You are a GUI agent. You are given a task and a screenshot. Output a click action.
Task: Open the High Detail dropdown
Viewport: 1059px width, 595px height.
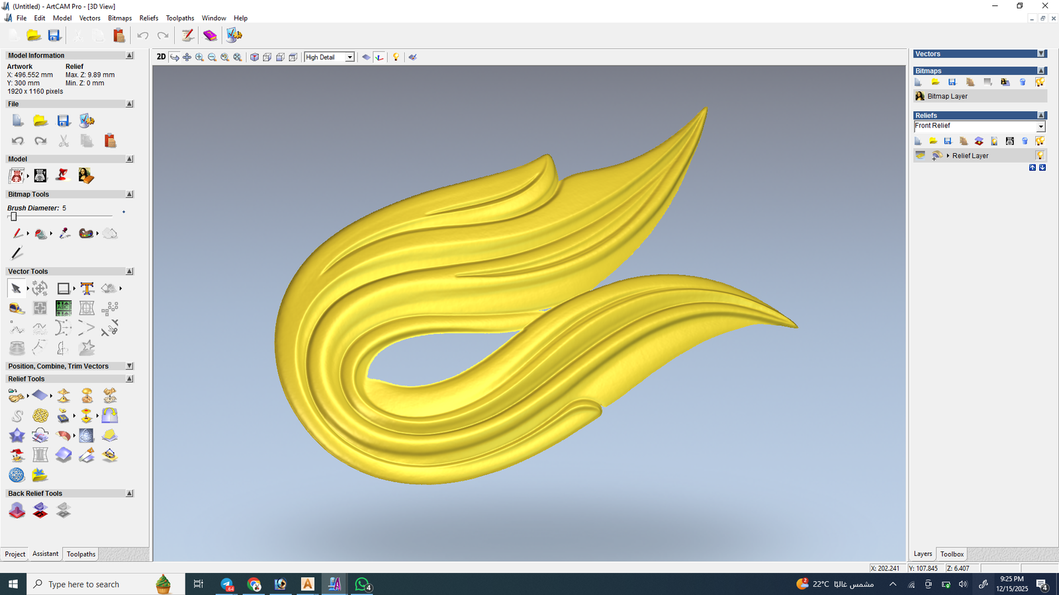(349, 58)
